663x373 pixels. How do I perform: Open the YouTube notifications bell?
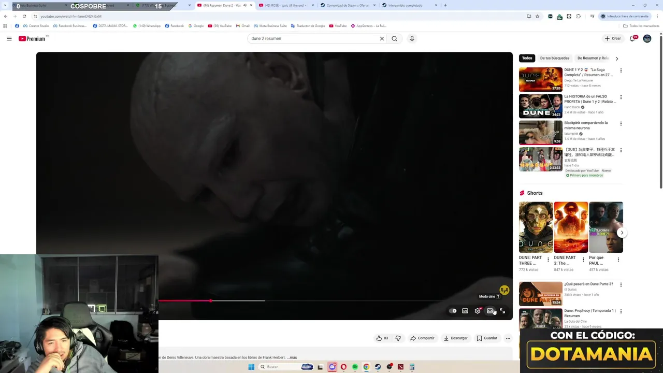[x=632, y=38]
